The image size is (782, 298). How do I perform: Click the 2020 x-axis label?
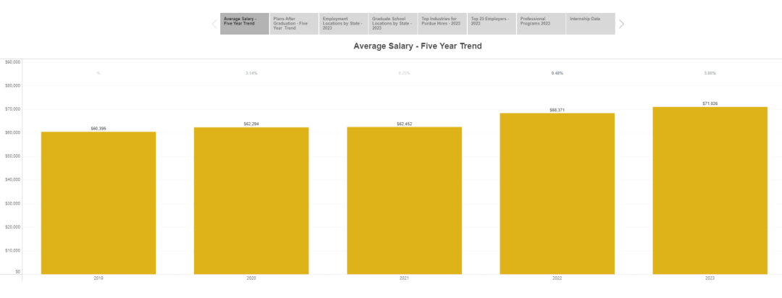(x=251, y=278)
